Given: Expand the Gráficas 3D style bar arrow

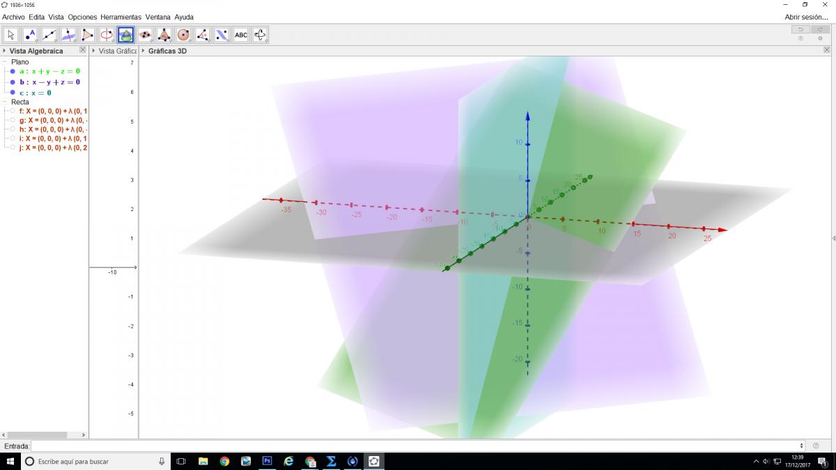Looking at the screenshot, I should [x=144, y=51].
